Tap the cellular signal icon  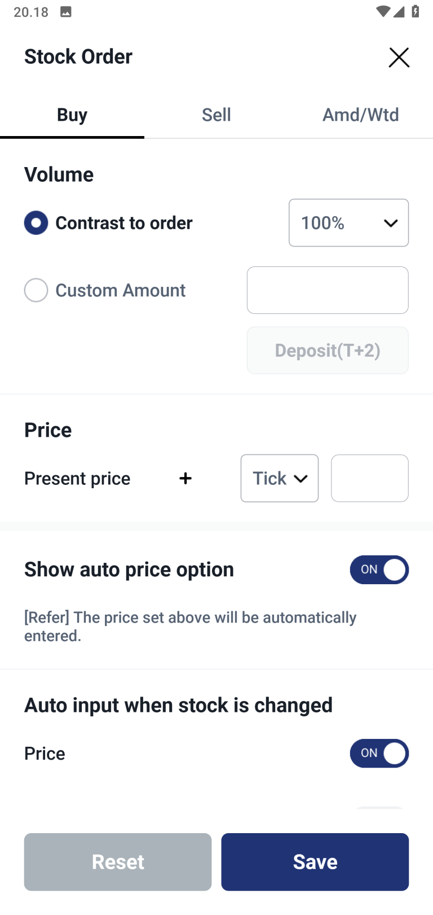click(399, 11)
